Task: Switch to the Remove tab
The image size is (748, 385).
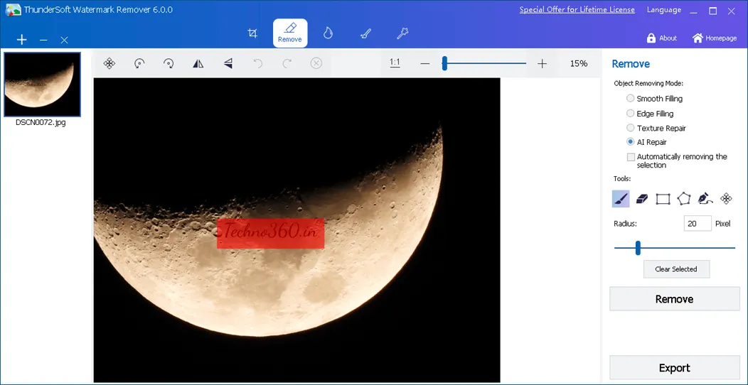Action: 290,33
